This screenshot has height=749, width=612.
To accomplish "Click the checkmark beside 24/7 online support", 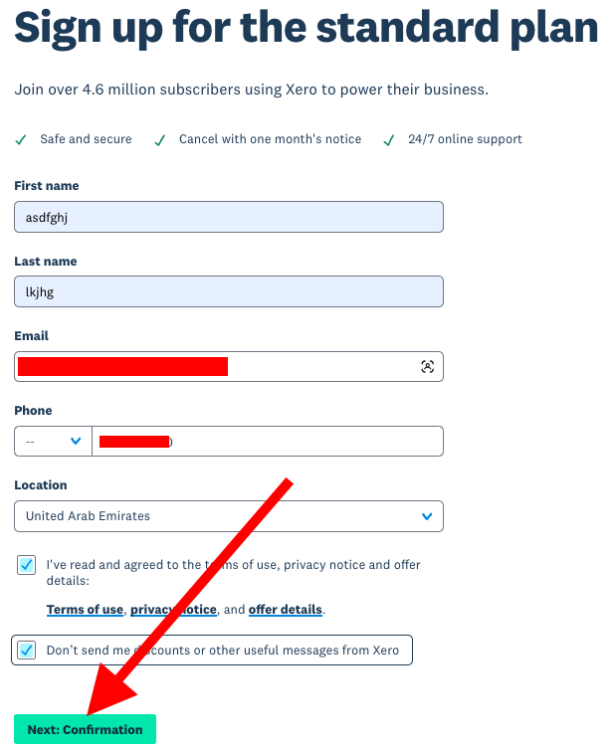I will tap(389, 140).
